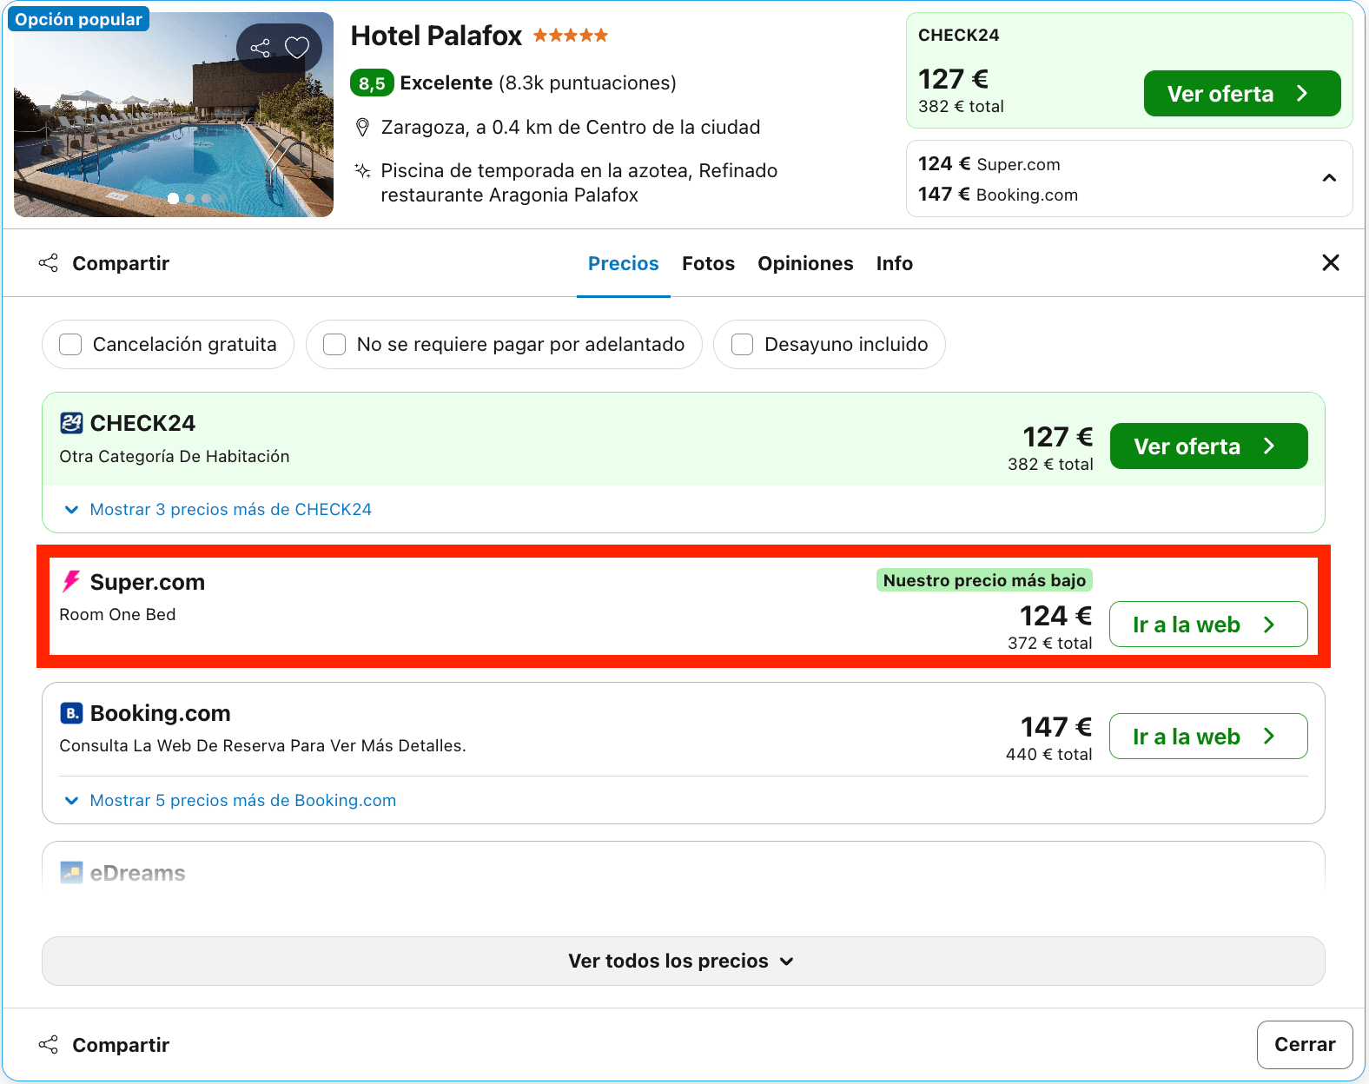The height and width of the screenshot is (1084, 1369).
Task: Click Excelente (8.3k puntuaciones) text
Action: (x=538, y=83)
